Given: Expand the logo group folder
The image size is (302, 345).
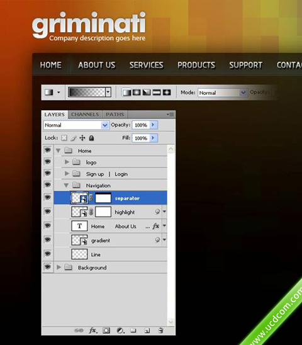Looking at the screenshot, I should tap(67, 162).
